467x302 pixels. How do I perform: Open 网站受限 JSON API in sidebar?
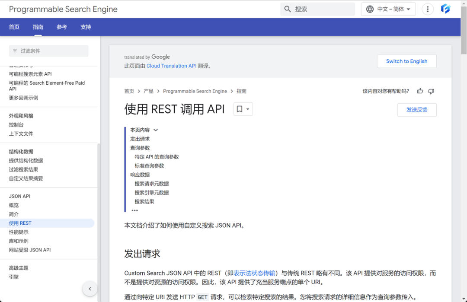click(x=30, y=250)
